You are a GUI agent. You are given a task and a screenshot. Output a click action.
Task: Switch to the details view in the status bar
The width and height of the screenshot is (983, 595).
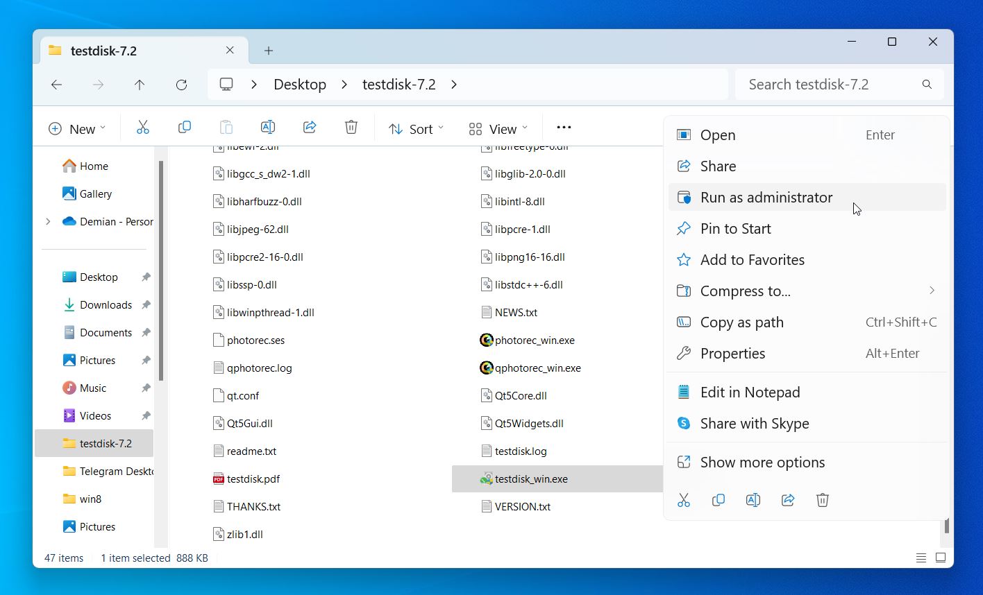coord(921,558)
